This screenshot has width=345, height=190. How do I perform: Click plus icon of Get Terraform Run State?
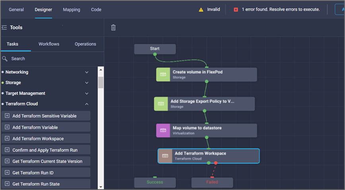tap(7, 184)
